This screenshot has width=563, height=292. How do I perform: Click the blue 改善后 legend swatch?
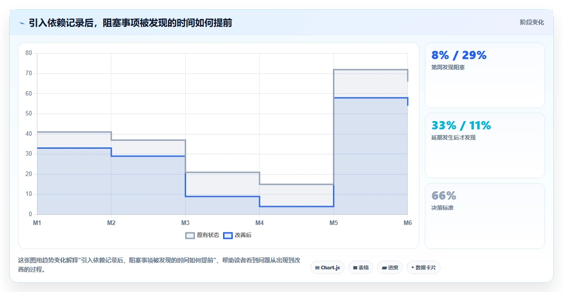(x=228, y=235)
